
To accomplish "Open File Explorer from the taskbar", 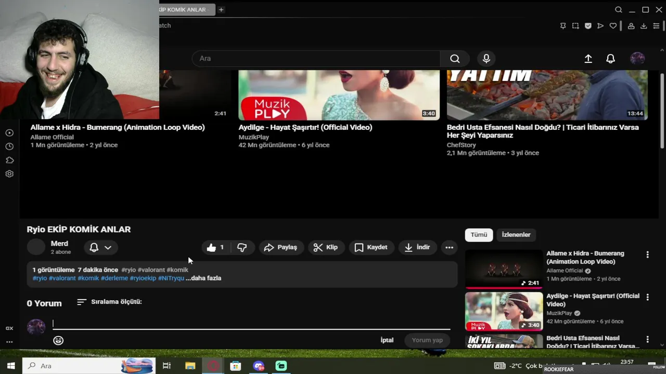I will 190,366.
